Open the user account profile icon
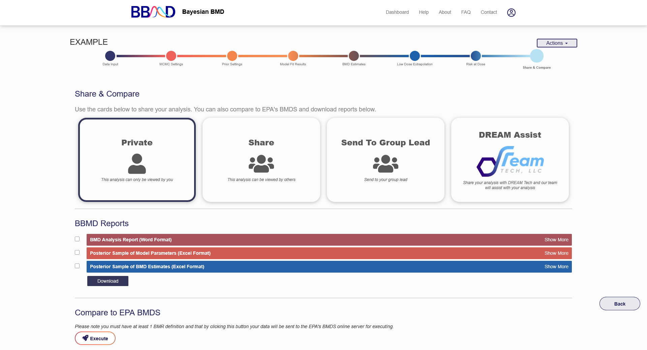The height and width of the screenshot is (350, 647). [511, 12]
